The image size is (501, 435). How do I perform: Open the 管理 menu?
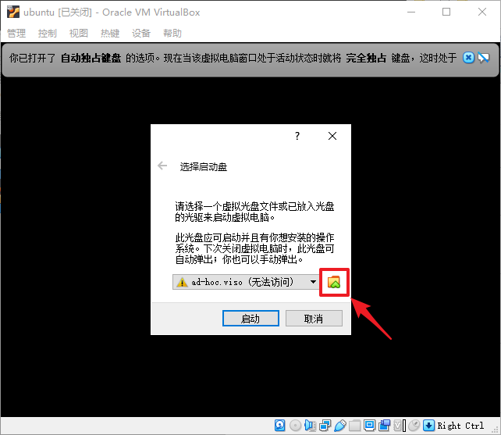point(16,34)
